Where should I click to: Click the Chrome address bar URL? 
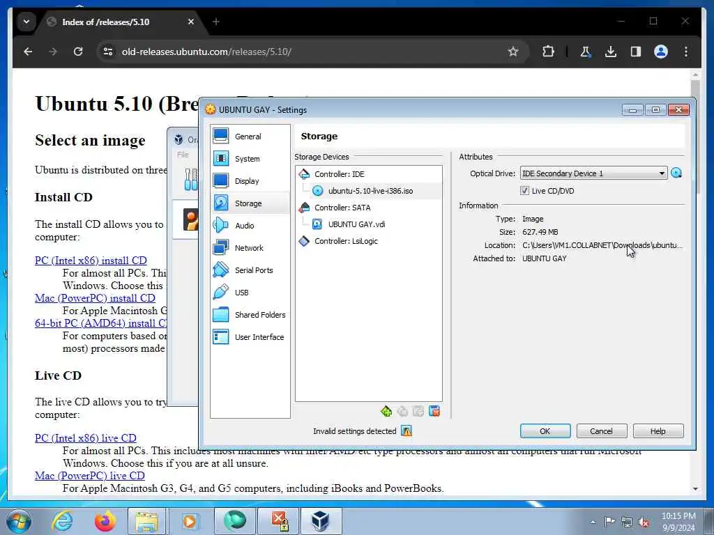(206, 52)
